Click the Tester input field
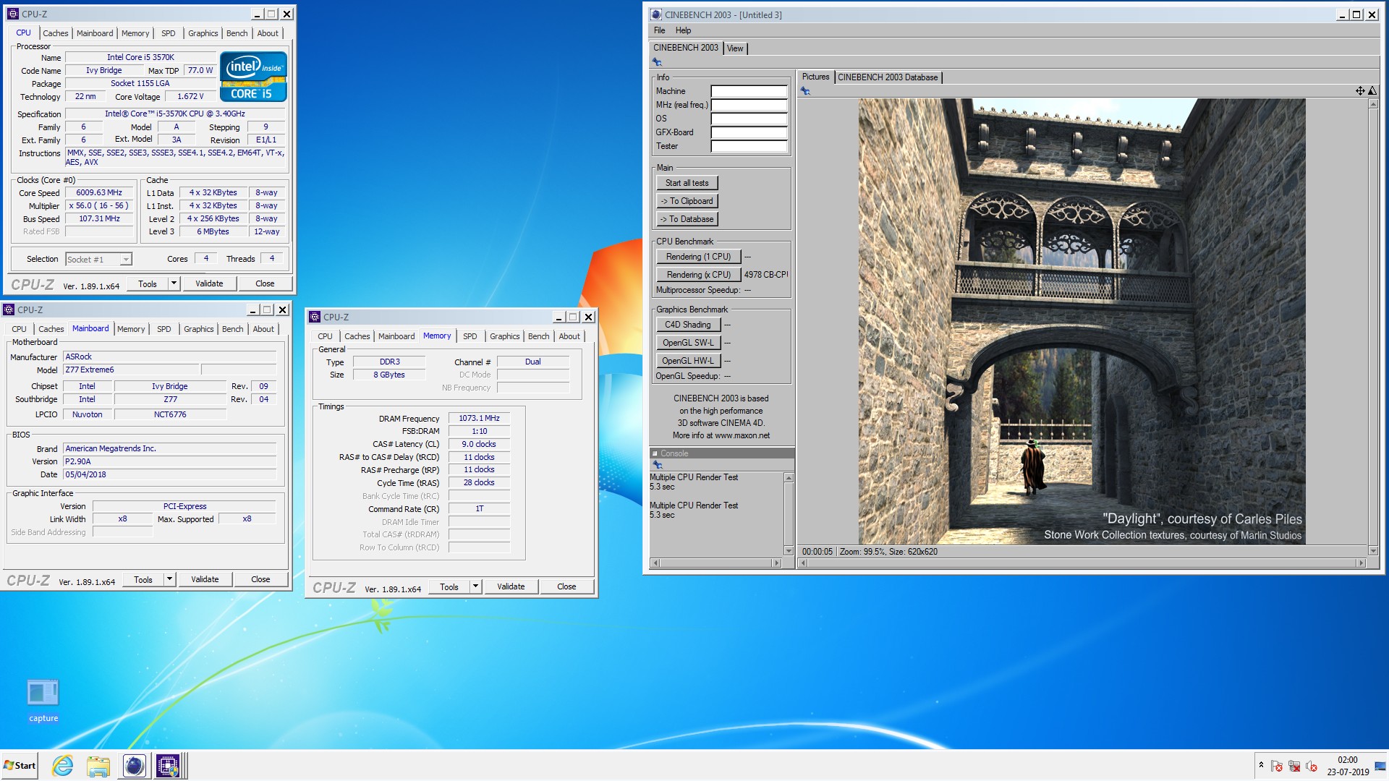Viewport: 1389px width, 781px height. pyautogui.click(x=749, y=146)
